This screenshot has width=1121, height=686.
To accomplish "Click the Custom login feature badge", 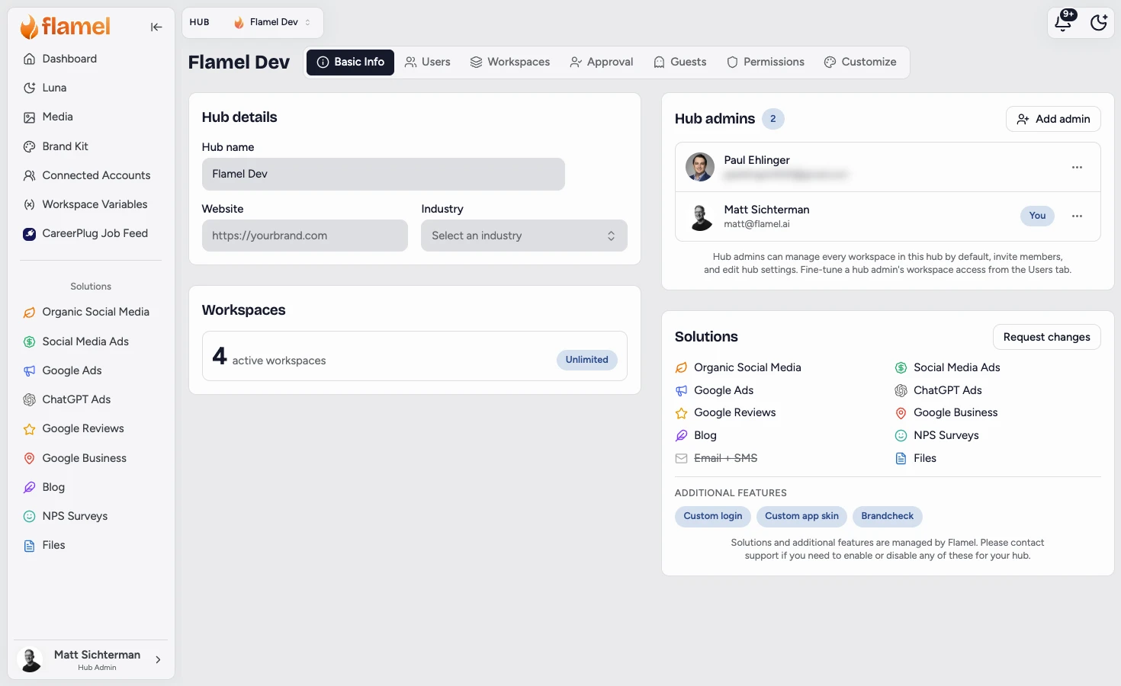I will click(712, 516).
